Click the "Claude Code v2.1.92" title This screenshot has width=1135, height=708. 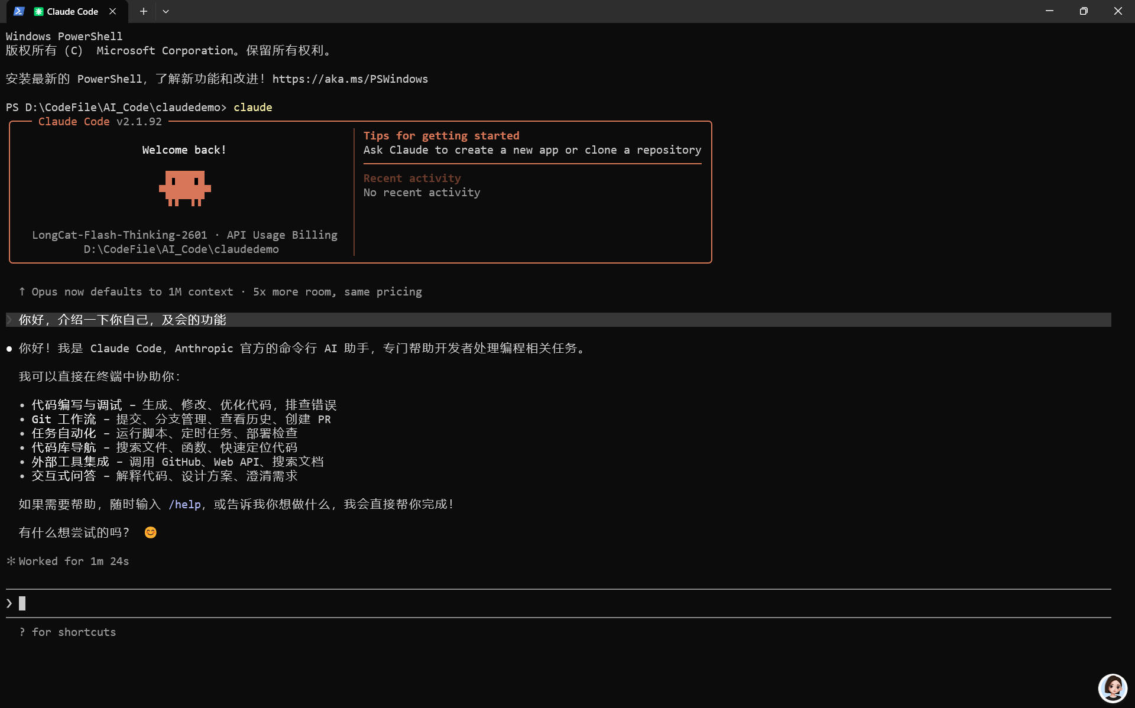(x=100, y=122)
